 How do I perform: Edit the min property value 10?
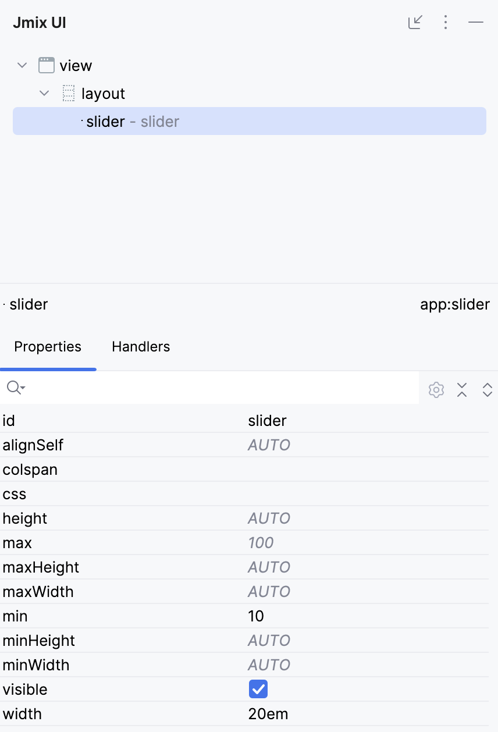[x=256, y=616]
